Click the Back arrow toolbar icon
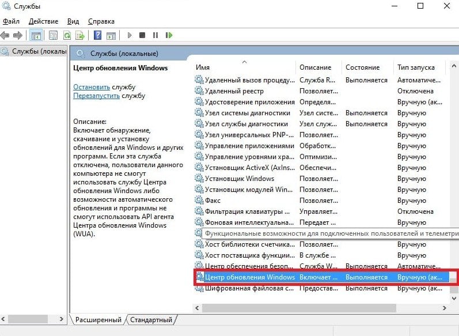This screenshot has height=336, width=459. tap(5, 36)
